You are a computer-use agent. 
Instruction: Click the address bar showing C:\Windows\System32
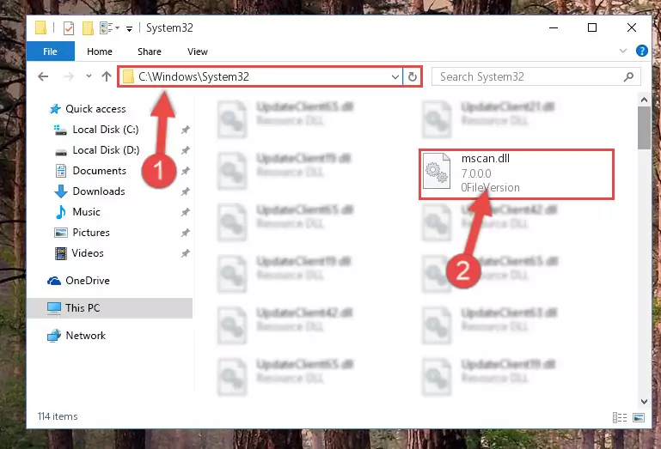tap(260, 76)
